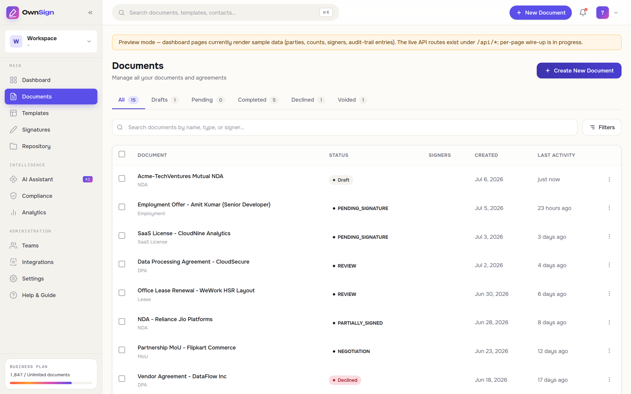Check the Employment Offer - Amit Kumar row
Image resolution: width=631 pixels, height=394 pixels.
[x=122, y=207]
